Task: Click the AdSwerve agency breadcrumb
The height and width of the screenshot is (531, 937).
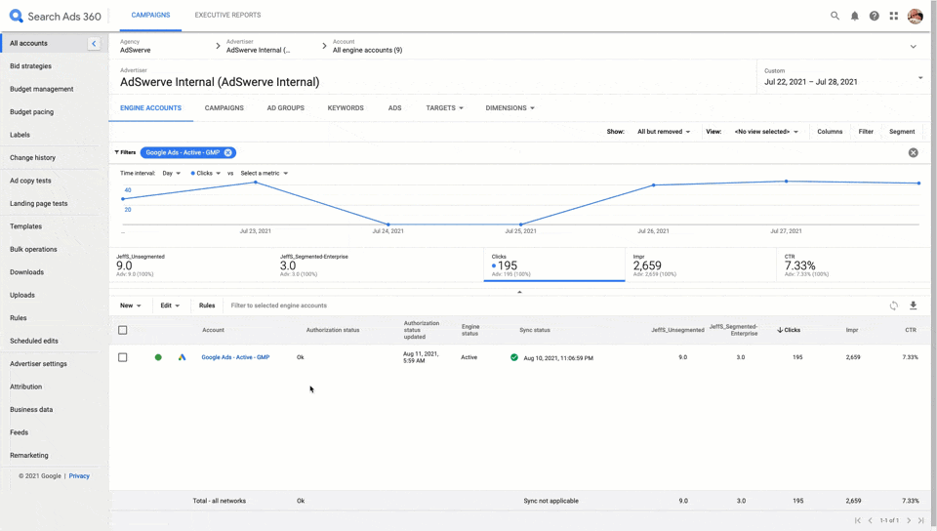Action: click(x=135, y=50)
